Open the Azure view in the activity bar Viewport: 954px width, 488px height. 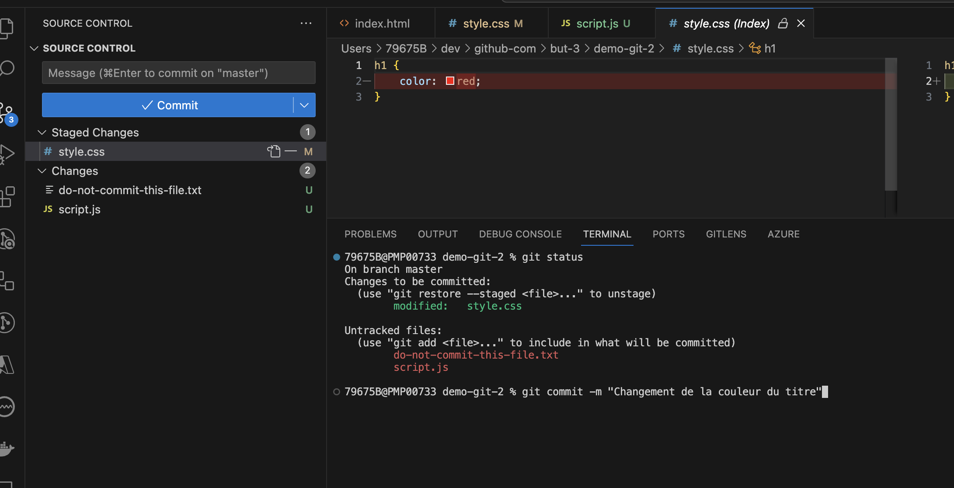pos(6,365)
